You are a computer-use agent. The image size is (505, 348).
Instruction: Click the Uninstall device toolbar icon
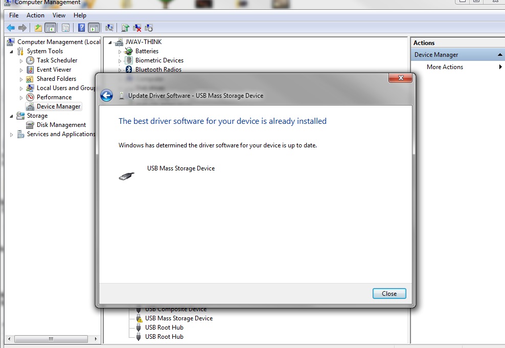(x=137, y=28)
